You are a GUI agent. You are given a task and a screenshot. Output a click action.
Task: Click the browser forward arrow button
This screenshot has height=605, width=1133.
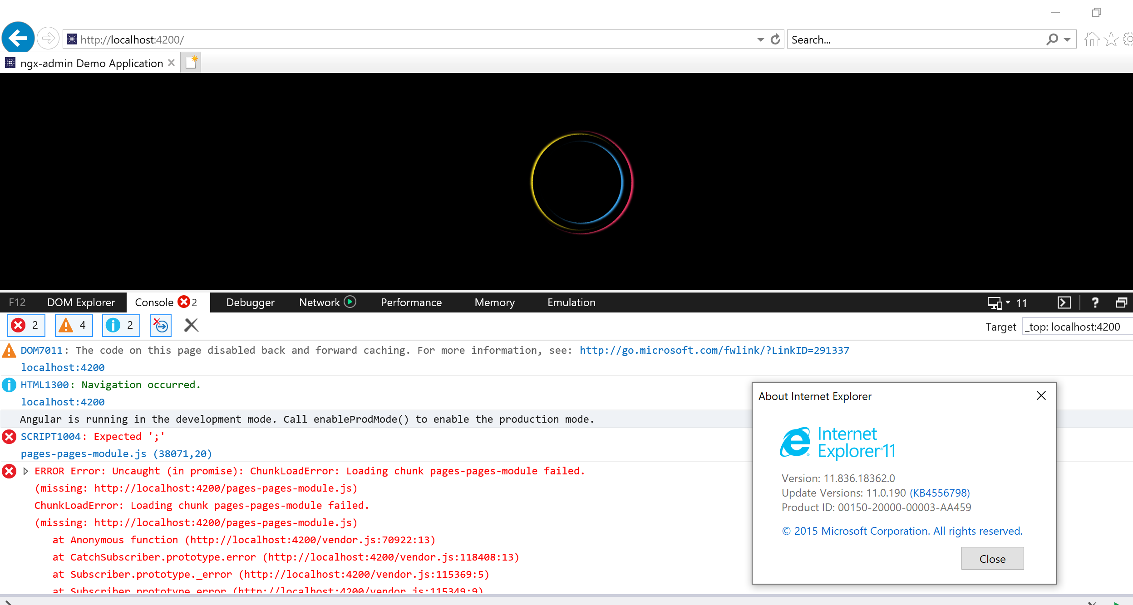click(48, 39)
